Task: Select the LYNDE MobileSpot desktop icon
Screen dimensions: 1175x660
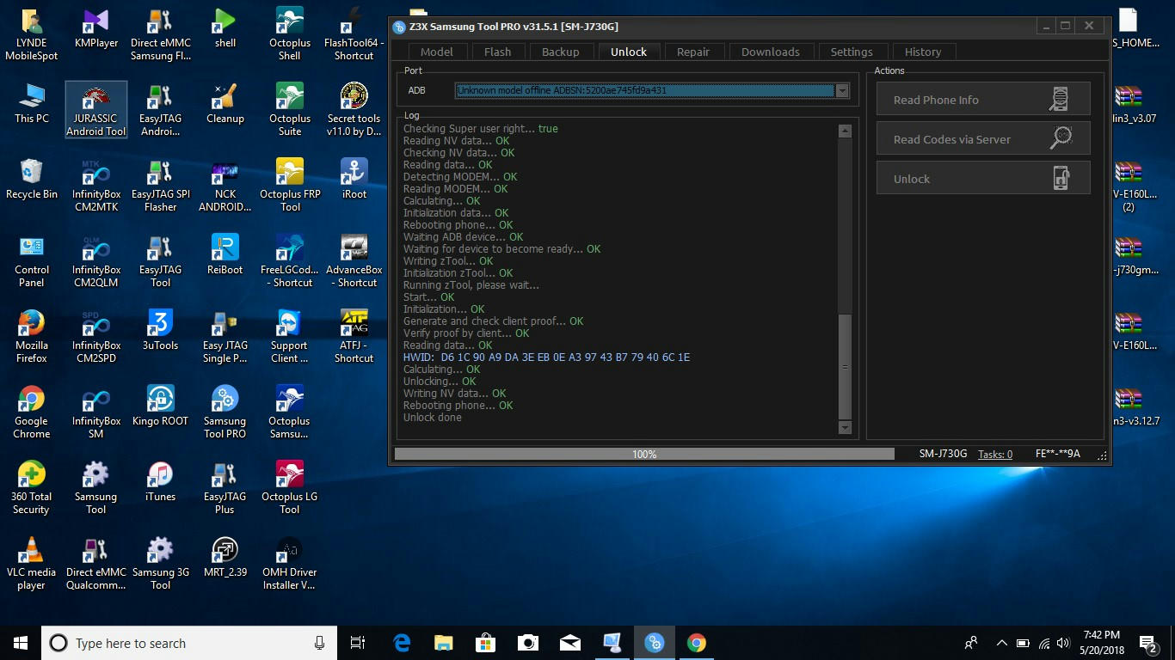Action: click(32, 34)
